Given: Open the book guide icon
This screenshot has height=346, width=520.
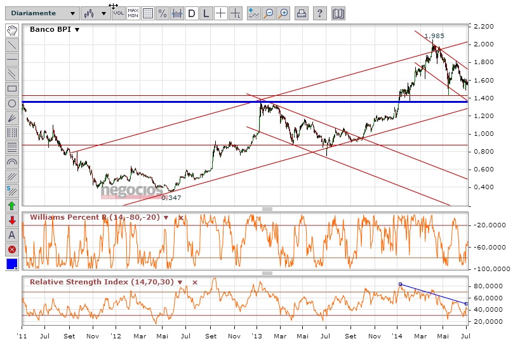Looking at the screenshot, I should click(338, 13).
